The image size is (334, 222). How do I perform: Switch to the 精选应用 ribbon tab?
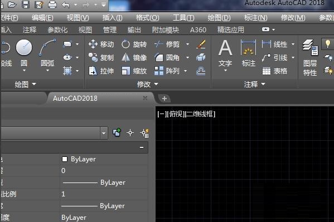click(x=231, y=30)
